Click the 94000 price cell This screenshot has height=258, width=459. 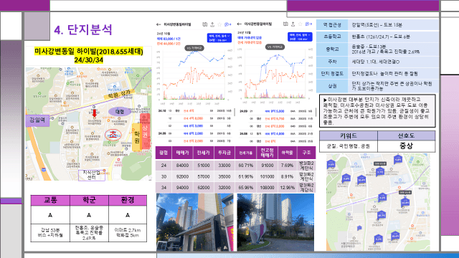[182, 188]
